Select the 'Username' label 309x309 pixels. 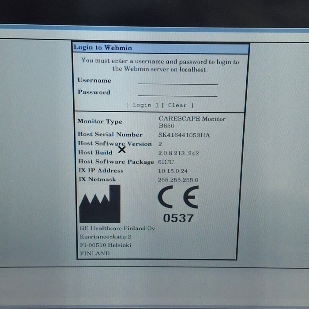pos(94,80)
